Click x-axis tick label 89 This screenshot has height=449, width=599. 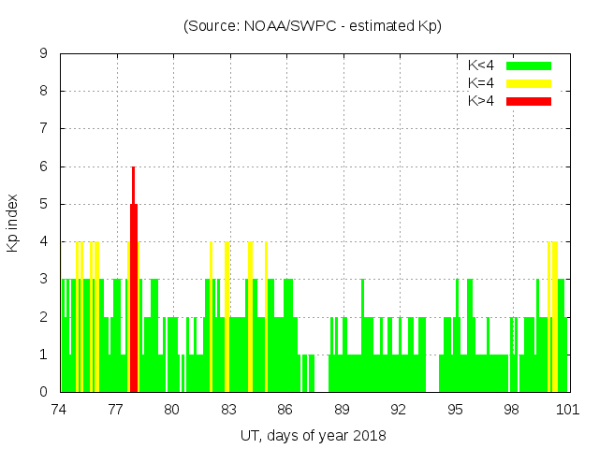pyautogui.click(x=342, y=410)
